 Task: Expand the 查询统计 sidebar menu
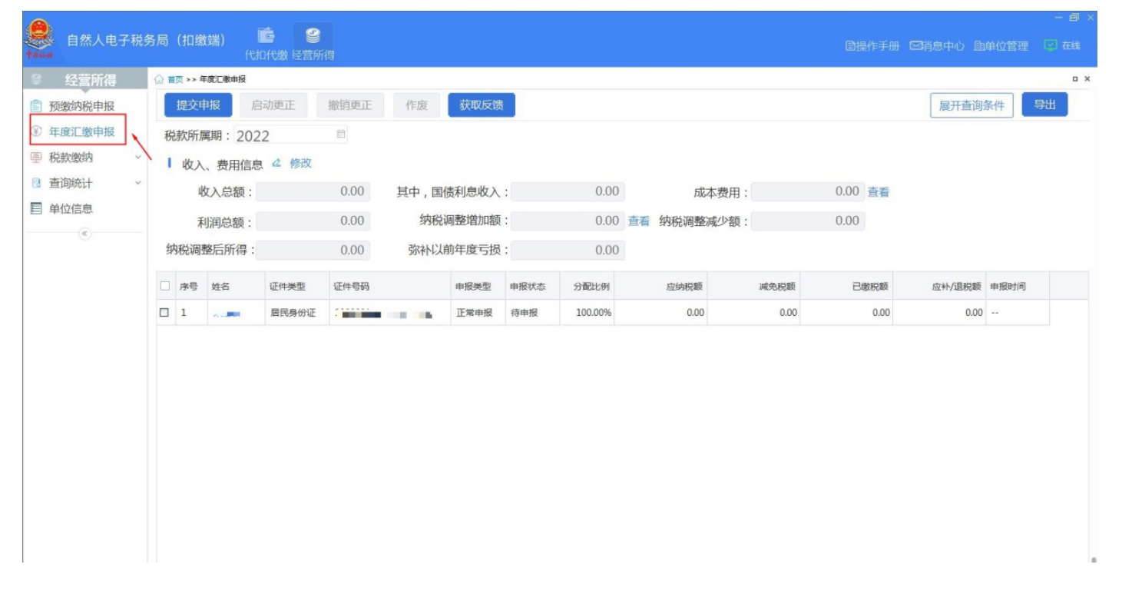click(x=84, y=183)
